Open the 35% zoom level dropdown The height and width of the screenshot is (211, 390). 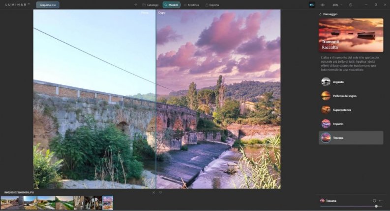[x=337, y=5]
